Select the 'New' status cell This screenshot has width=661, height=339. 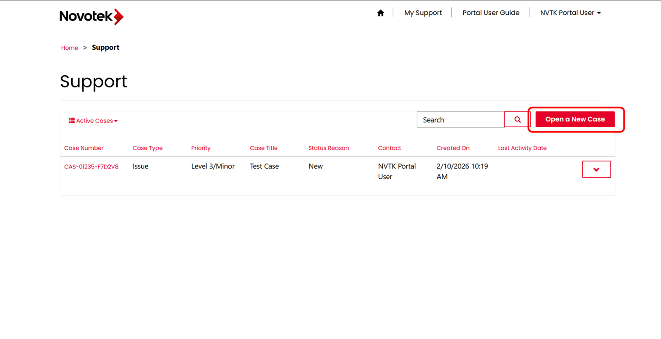click(315, 166)
